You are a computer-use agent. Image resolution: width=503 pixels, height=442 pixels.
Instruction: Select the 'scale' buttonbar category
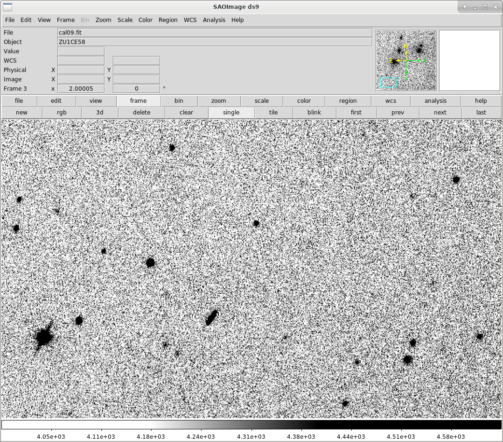point(262,101)
